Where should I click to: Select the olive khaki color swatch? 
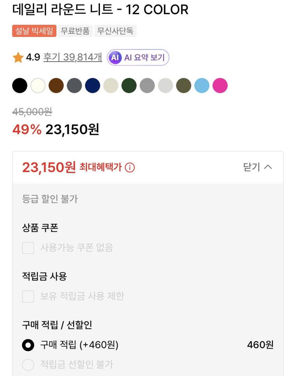click(x=184, y=86)
